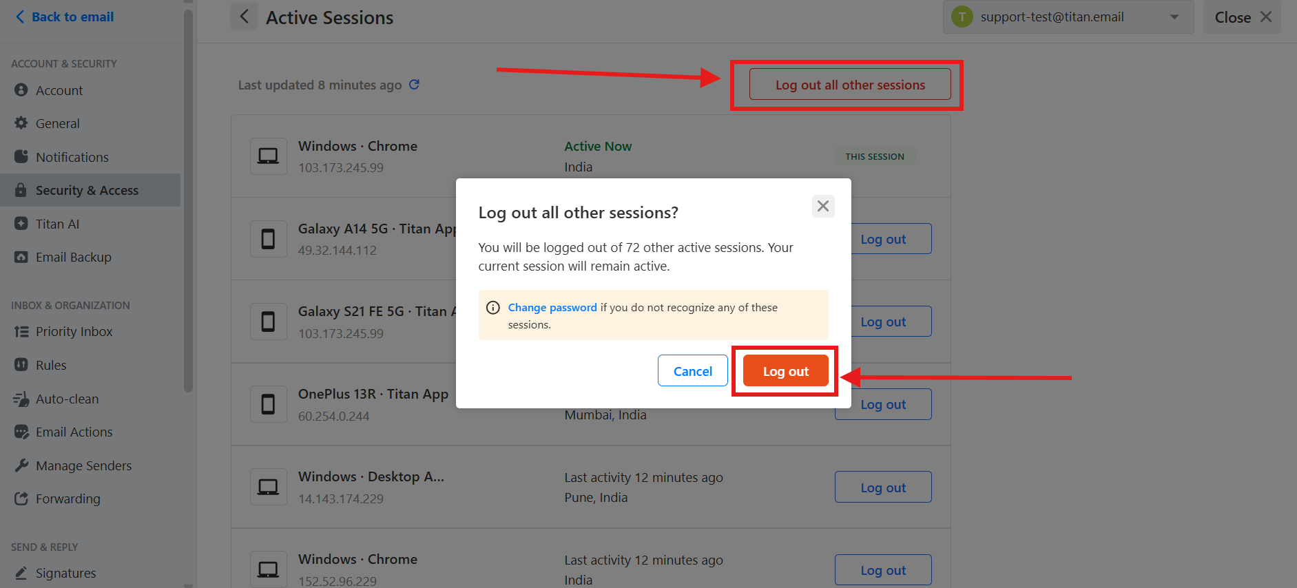Expand the support-test@titan.email account dropdown

click(x=1174, y=17)
